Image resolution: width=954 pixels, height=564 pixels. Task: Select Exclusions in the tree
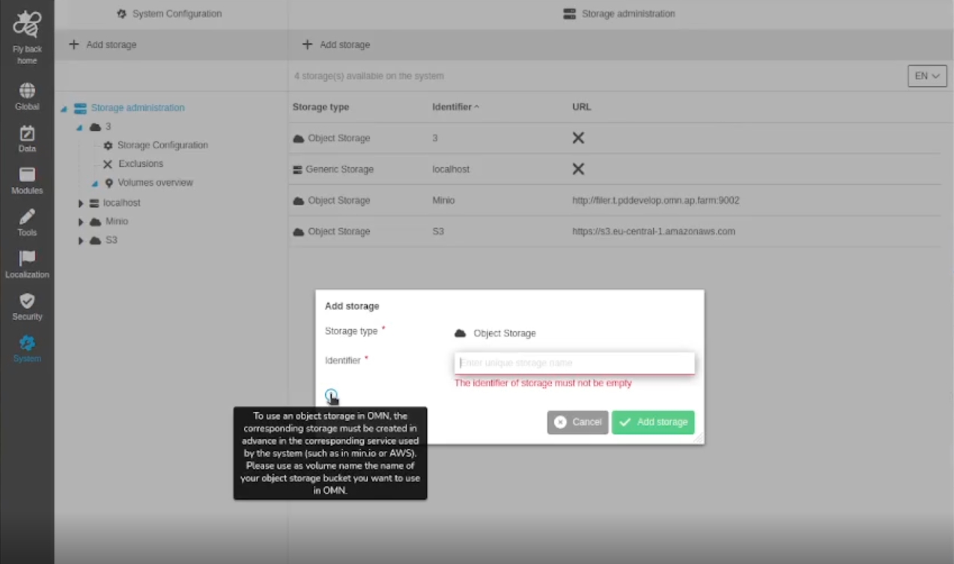[141, 164]
